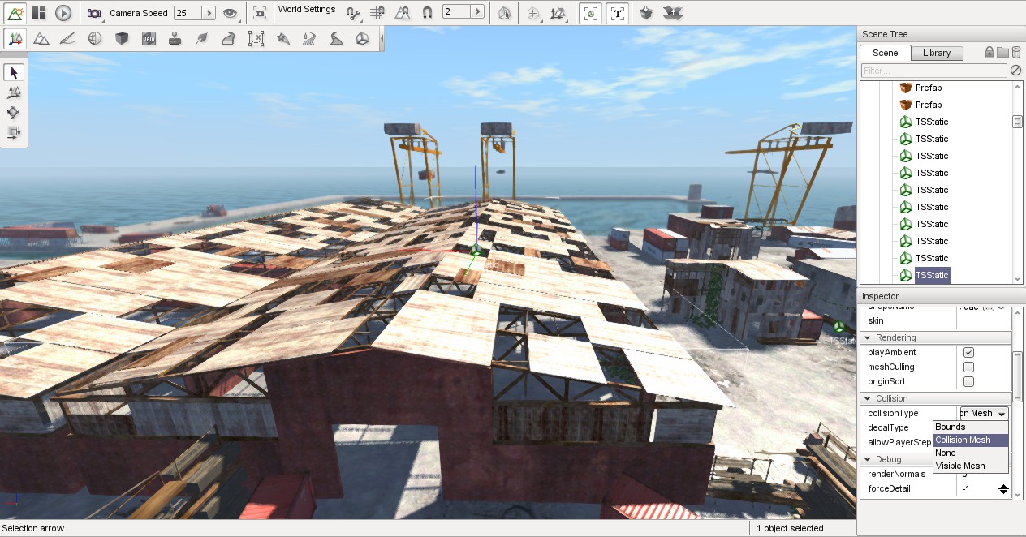
Task: Choose None from collisionType list
Action: click(x=971, y=453)
